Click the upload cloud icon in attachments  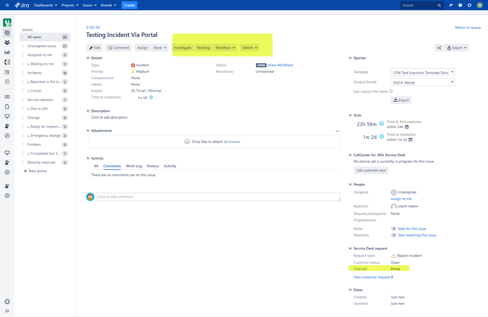point(187,142)
